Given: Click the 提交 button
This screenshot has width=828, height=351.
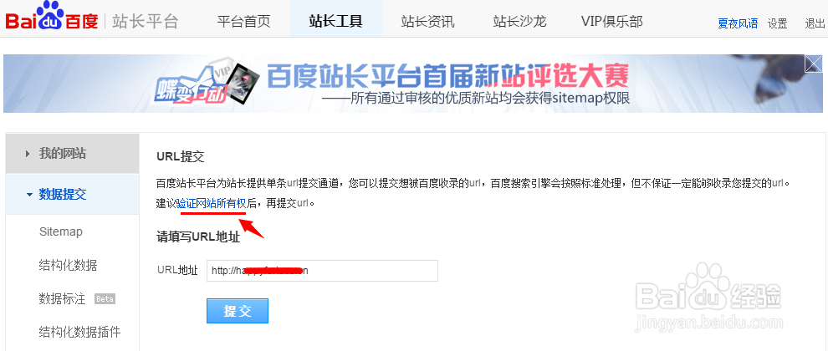Looking at the screenshot, I should [x=238, y=311].
